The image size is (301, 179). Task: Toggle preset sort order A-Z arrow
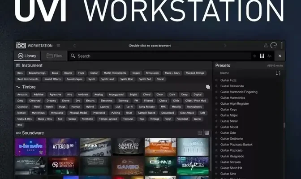coord(278,73)
